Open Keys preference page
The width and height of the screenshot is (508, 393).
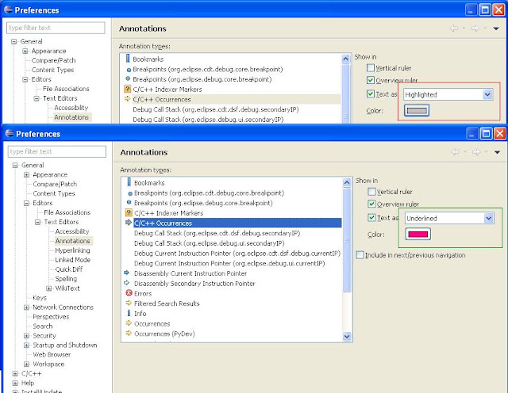(x=40, y=298)
